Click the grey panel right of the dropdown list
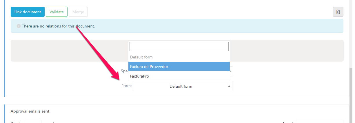Viewport: 355px width, 123px height. (x=286, y=50)
